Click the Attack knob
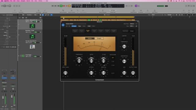 point(91,73)
